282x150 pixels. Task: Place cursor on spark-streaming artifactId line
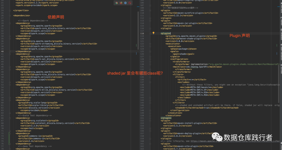(x=59, y=44)
